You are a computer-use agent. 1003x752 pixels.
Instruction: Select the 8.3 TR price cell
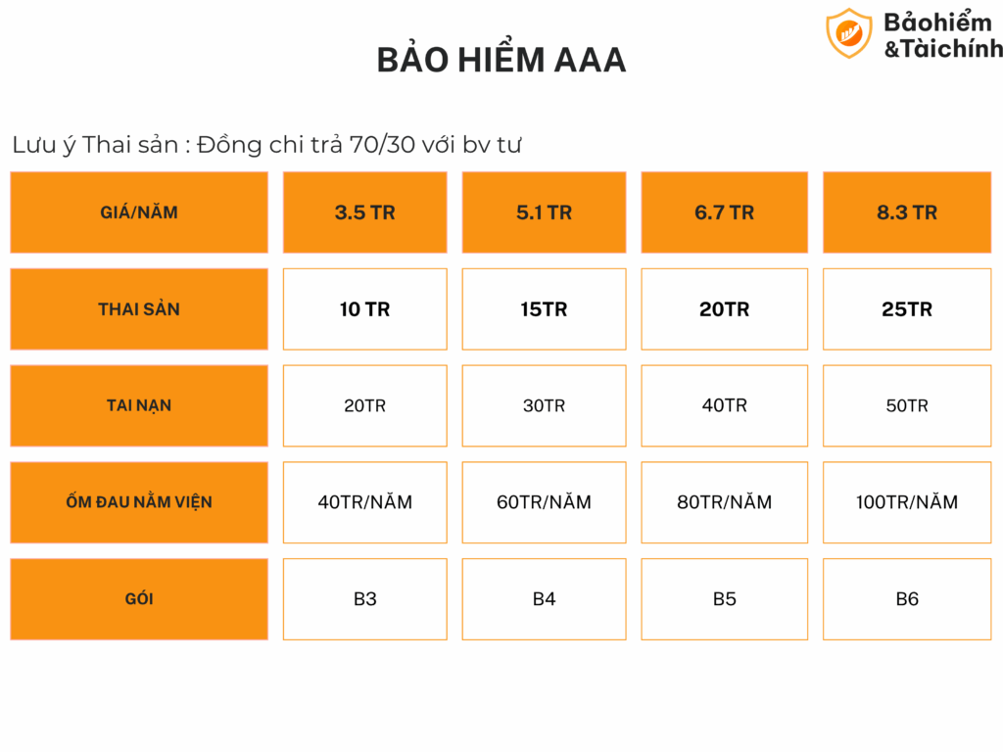click(x=907, y=212)
